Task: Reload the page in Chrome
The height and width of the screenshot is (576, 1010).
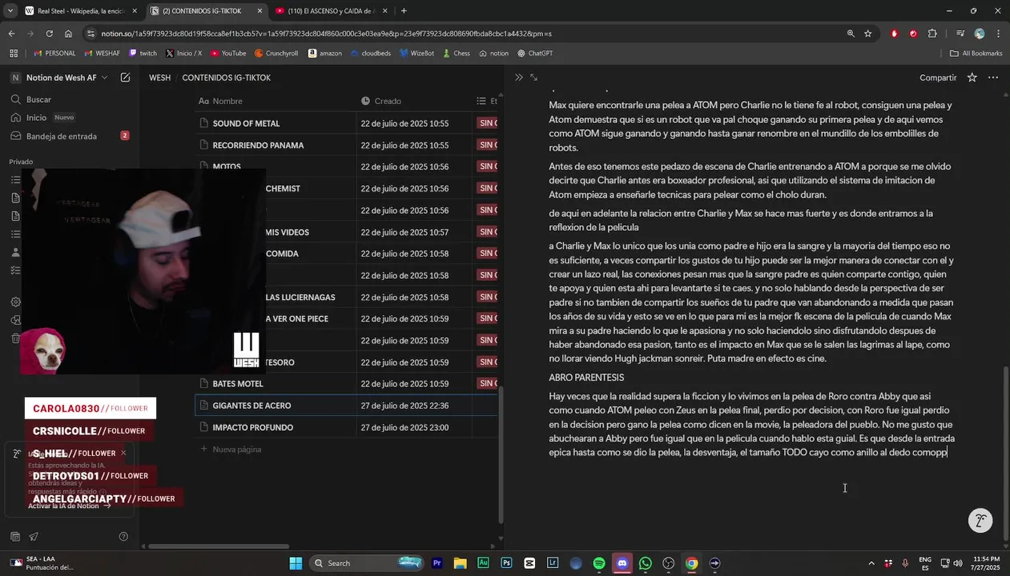Action: point(49,34)
